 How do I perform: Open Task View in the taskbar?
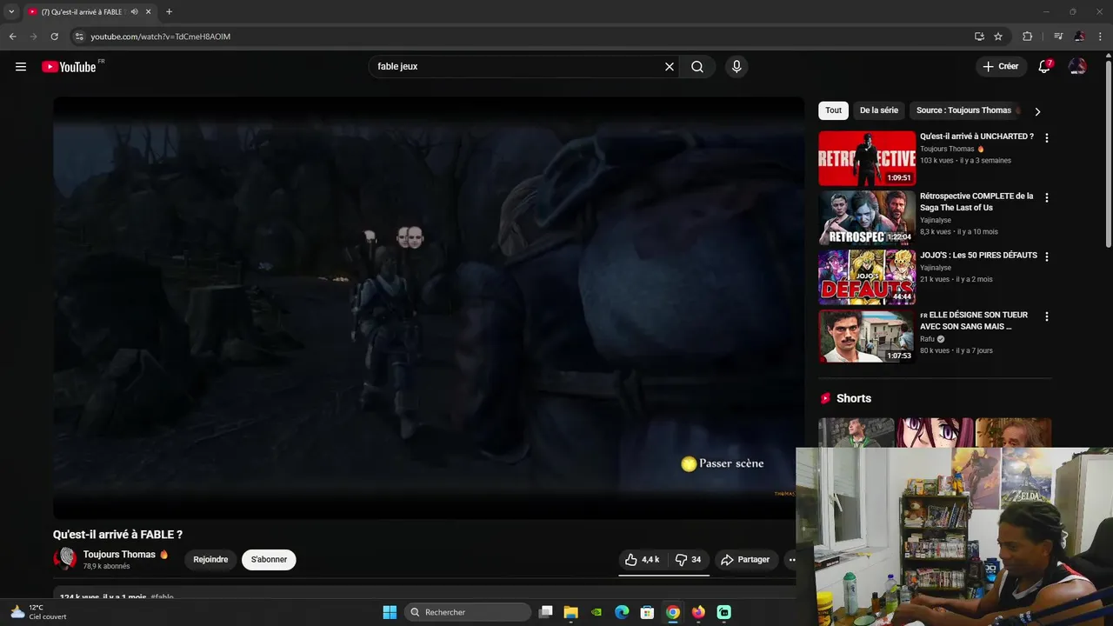pos(546,612)
